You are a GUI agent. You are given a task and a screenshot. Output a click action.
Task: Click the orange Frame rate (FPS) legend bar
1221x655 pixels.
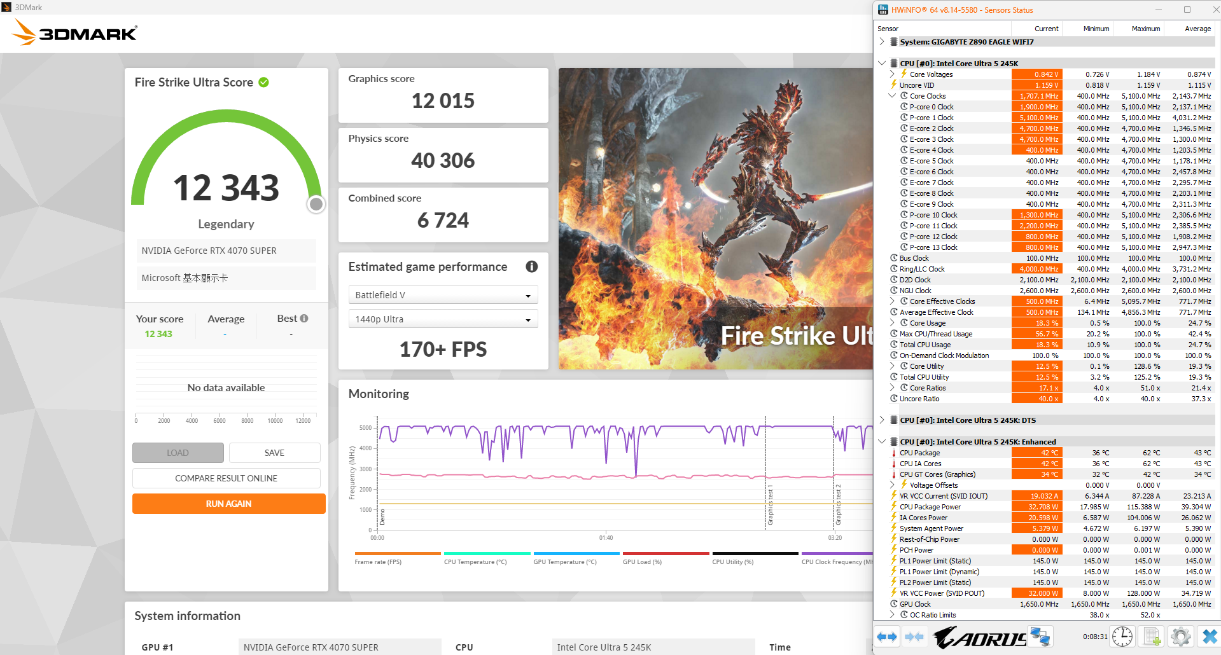(x=398, y=553)
